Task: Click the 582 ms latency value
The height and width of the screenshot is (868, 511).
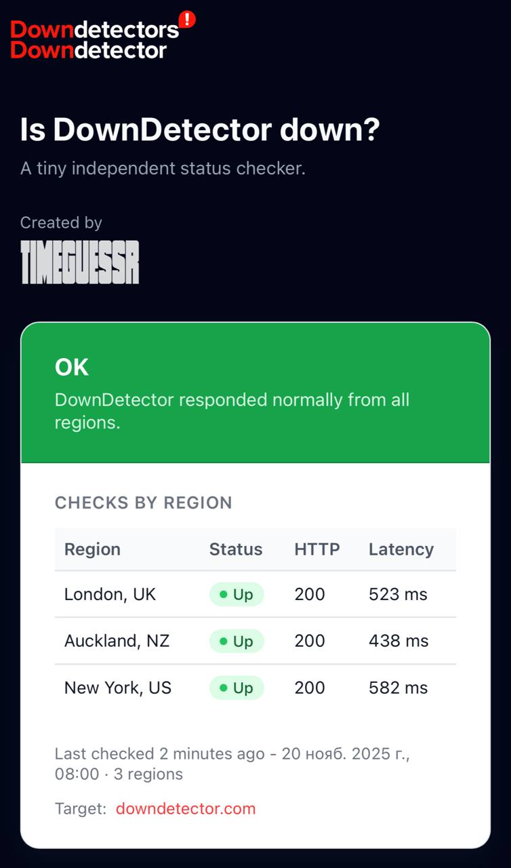Action: tap(398, 688)
